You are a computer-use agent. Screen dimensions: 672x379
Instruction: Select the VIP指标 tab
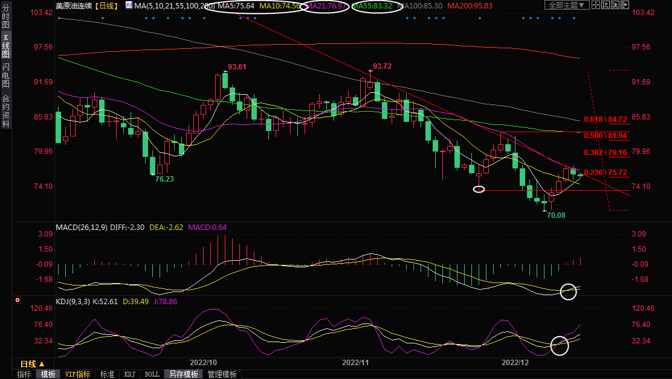pos(78,374)
